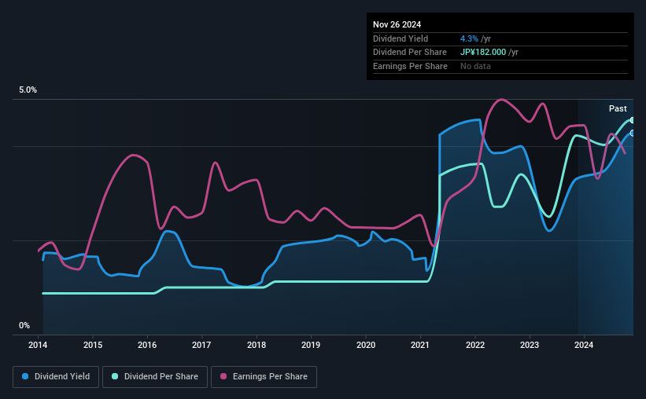Click the pink Earnings Per Share legend dot
This screenshot has height=399, width=646.
[223, 376]
